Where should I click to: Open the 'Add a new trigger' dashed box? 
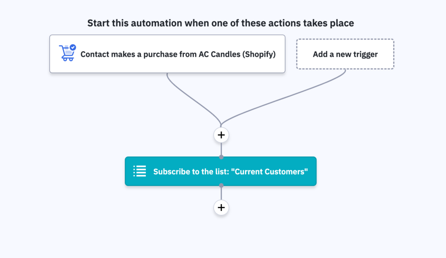tap(345, 54)
